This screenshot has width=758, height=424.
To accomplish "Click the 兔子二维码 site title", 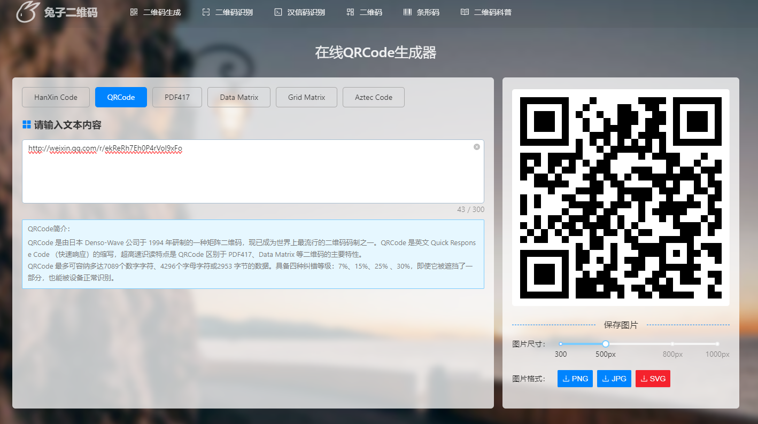I will 71,12.
